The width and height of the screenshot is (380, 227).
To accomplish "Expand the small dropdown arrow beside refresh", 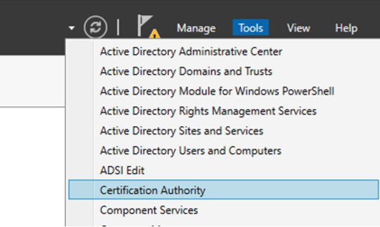I will (x=72, y=28).
